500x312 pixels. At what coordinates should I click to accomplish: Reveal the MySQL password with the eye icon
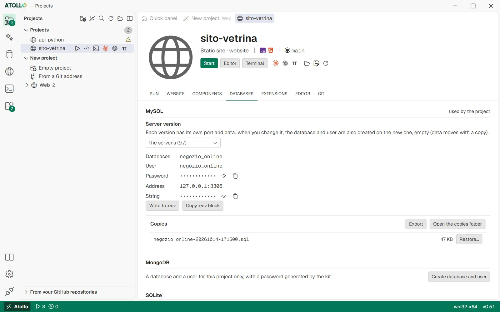[x=224, y=176]
